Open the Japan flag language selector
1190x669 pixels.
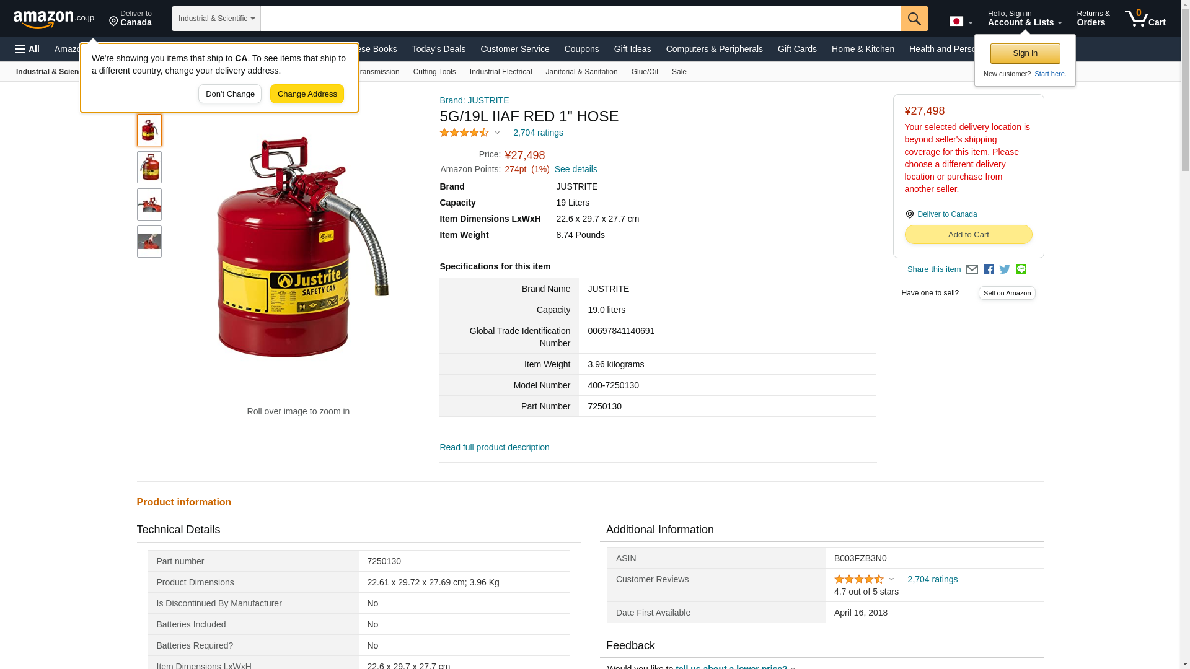pos(960,21)
